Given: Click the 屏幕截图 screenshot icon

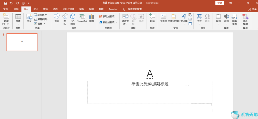Looking at the screenshot, I should coord(35,19).
